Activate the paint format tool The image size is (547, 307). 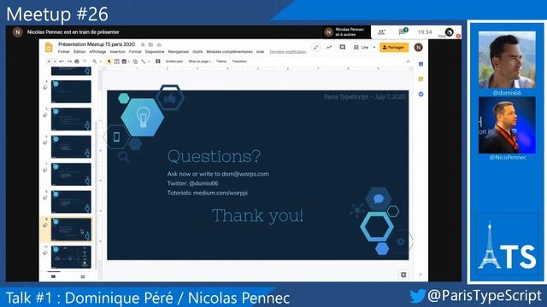[x=84, y=61]
